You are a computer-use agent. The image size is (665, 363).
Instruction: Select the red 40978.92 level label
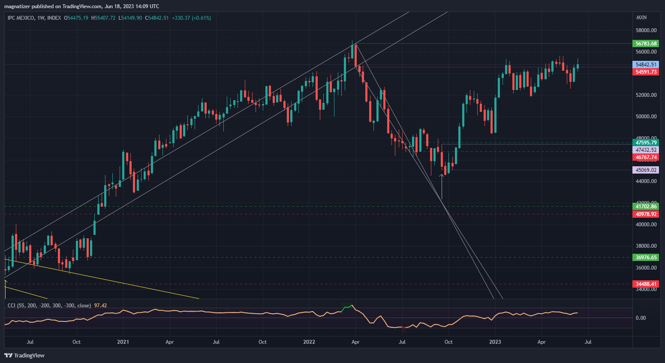click(646, 214)
